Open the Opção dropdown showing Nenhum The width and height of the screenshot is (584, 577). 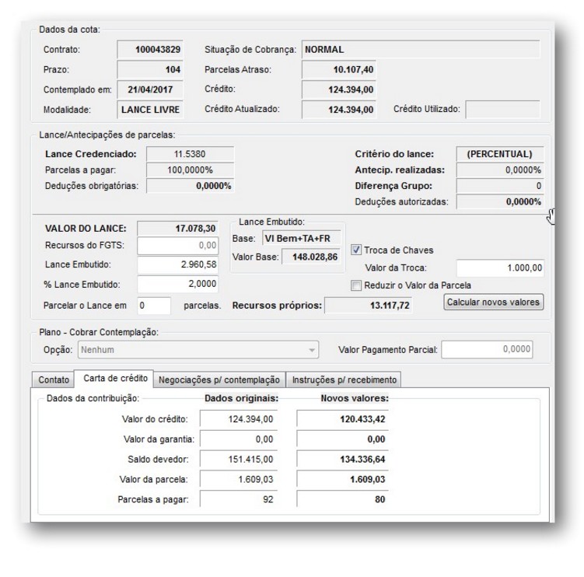(198, 350)
